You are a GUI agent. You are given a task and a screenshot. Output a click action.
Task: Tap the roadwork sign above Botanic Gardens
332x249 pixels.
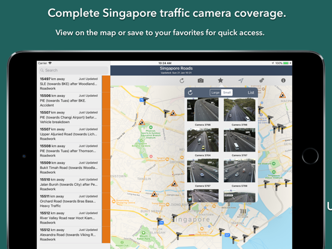point(141,122)
